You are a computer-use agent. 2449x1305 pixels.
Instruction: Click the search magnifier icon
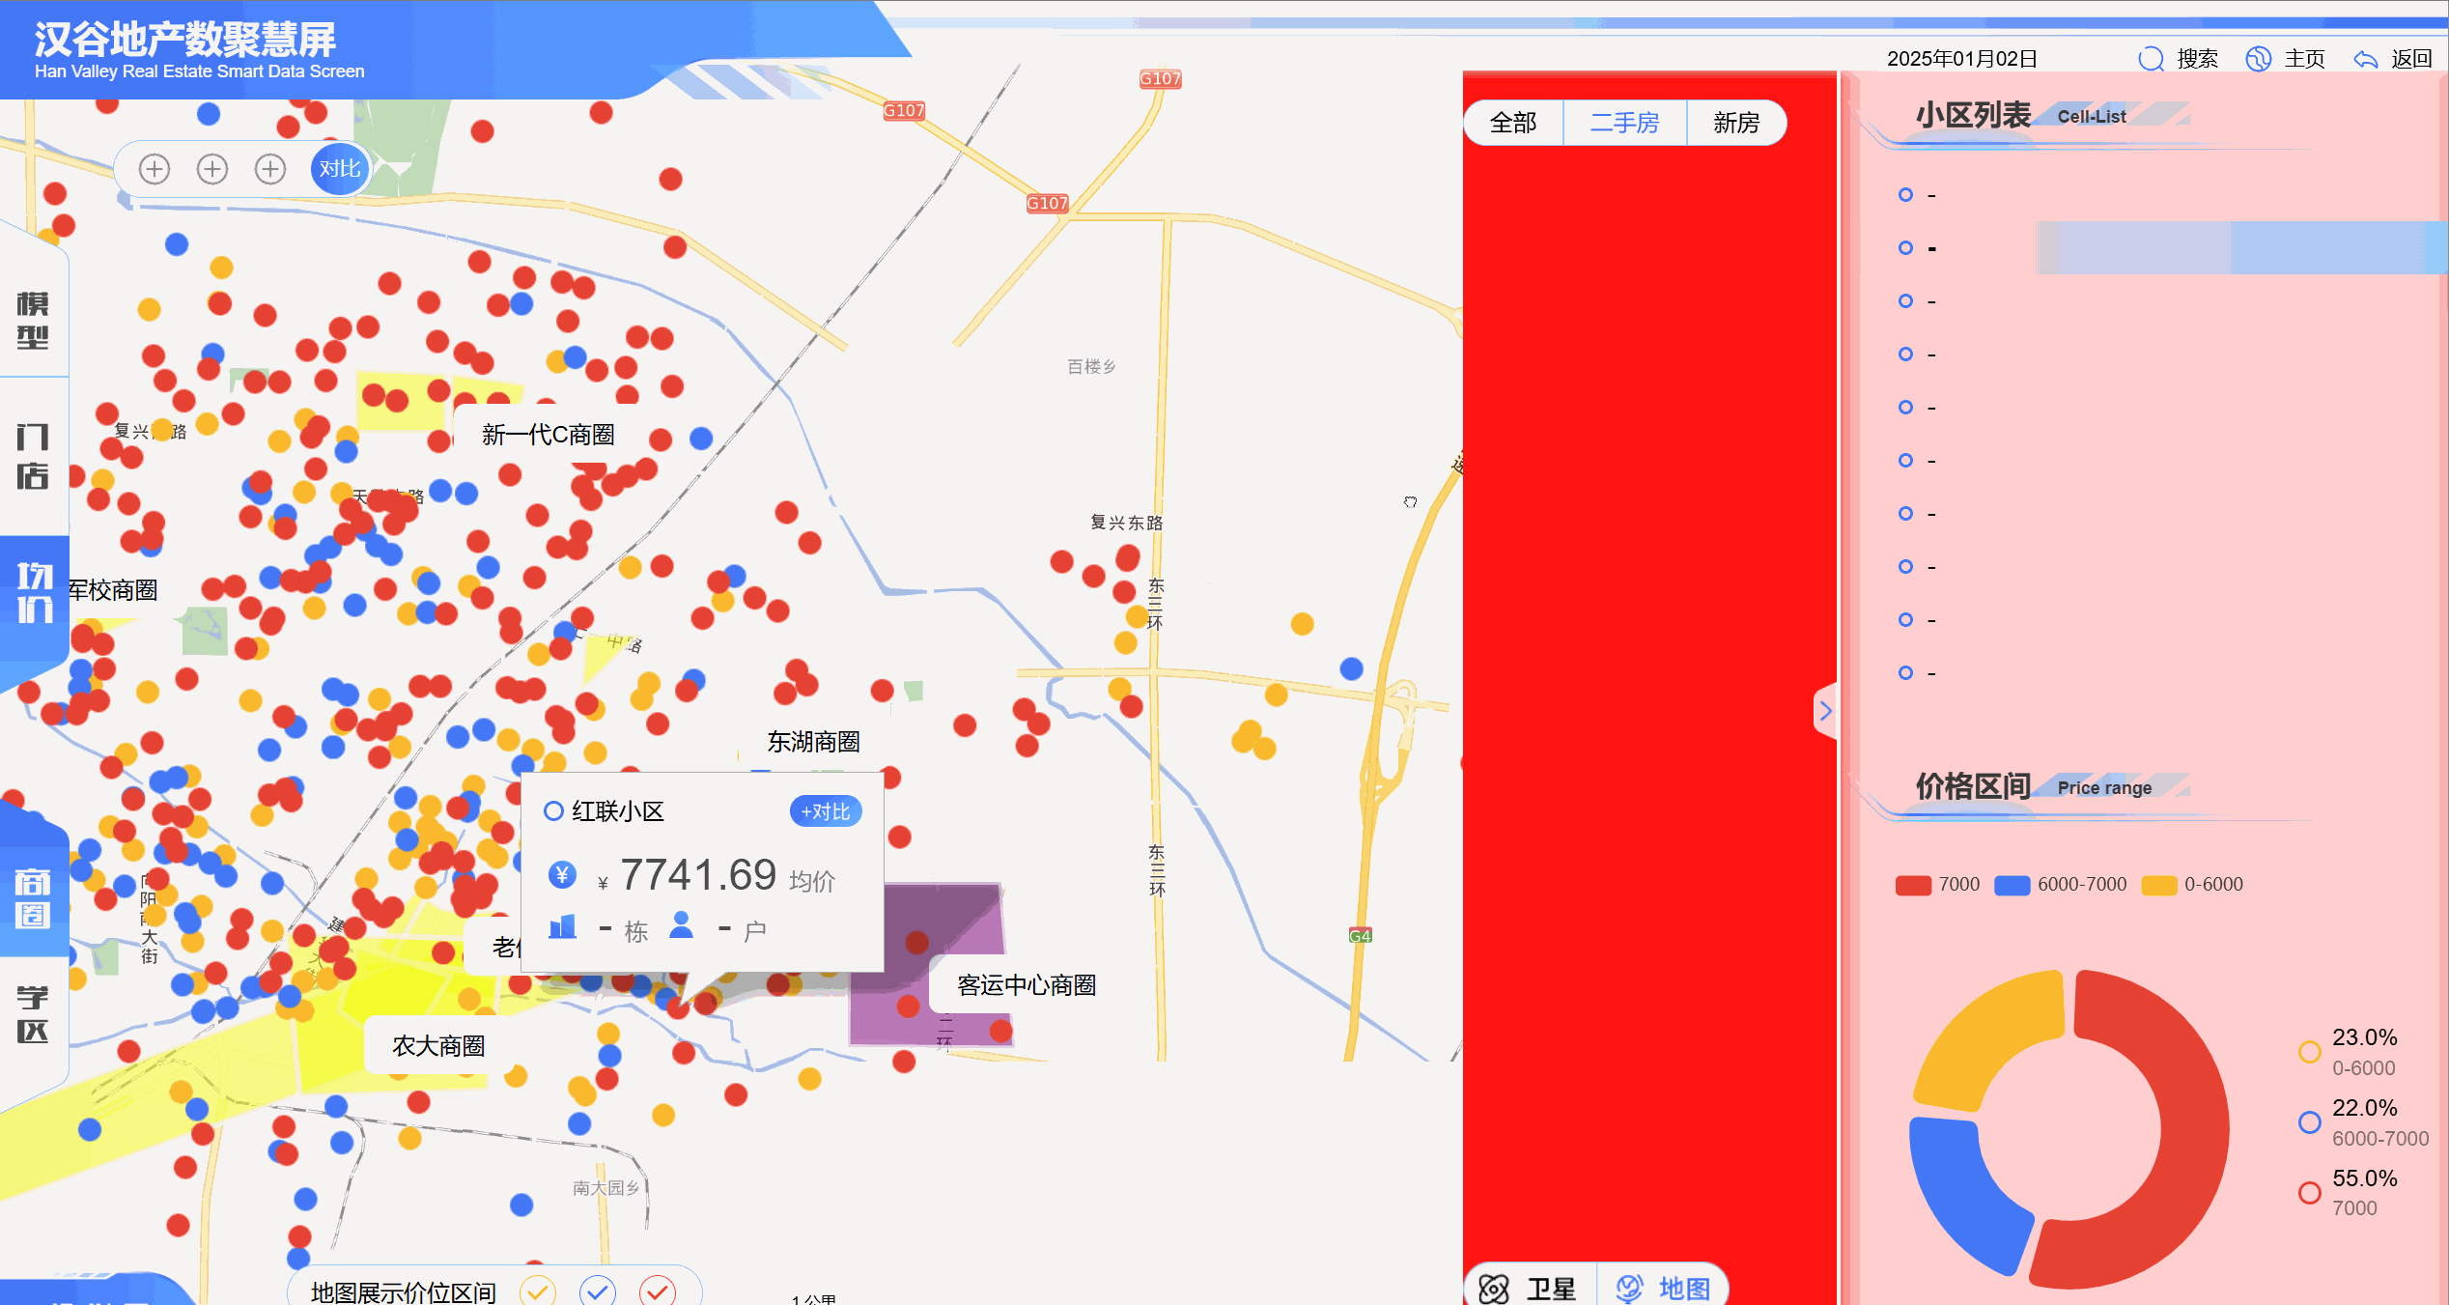click(2151, 59)
